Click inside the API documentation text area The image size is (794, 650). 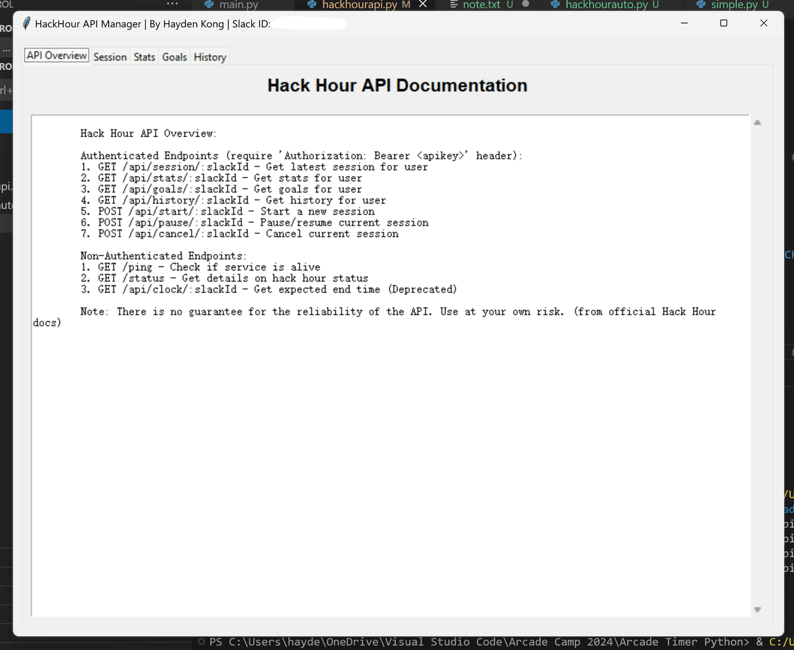(391, 434)
